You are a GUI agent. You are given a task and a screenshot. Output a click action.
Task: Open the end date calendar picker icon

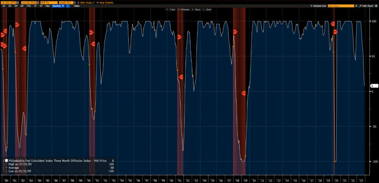pos(38,3)
